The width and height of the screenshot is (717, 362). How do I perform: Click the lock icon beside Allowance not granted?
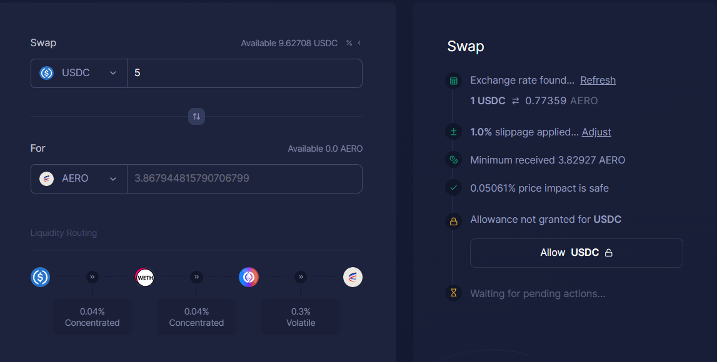tap(453, 221)
